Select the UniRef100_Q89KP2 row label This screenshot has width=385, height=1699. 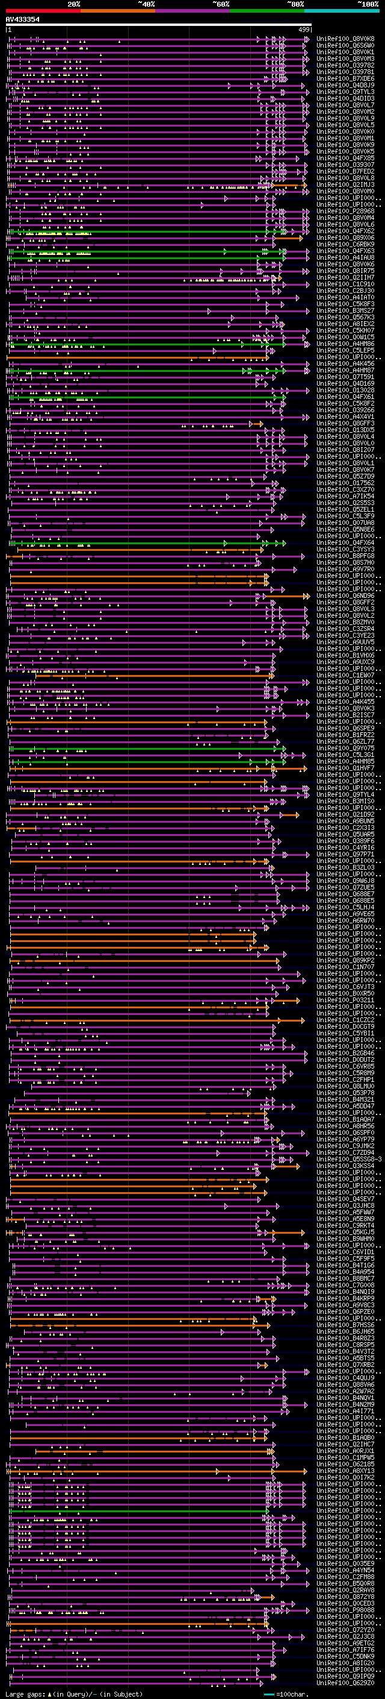tap(345, 960)
